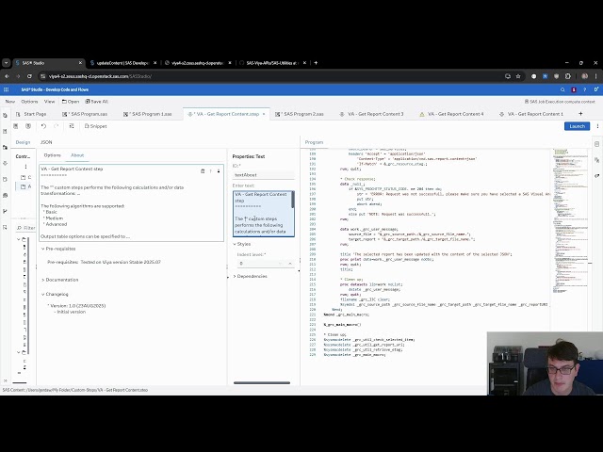
Task: Open the help question mark icon
Action: pyautogui.click(x=584, y=89)
